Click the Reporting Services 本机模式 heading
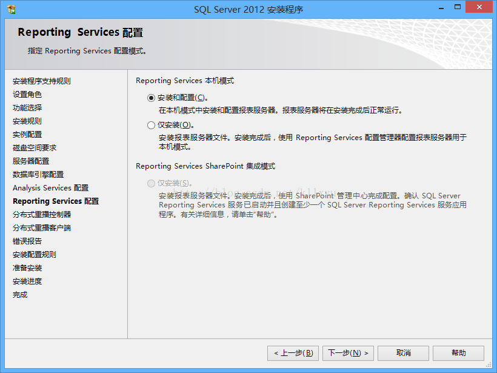Viewport: 497px width, 373px height. tap(185, 81)
